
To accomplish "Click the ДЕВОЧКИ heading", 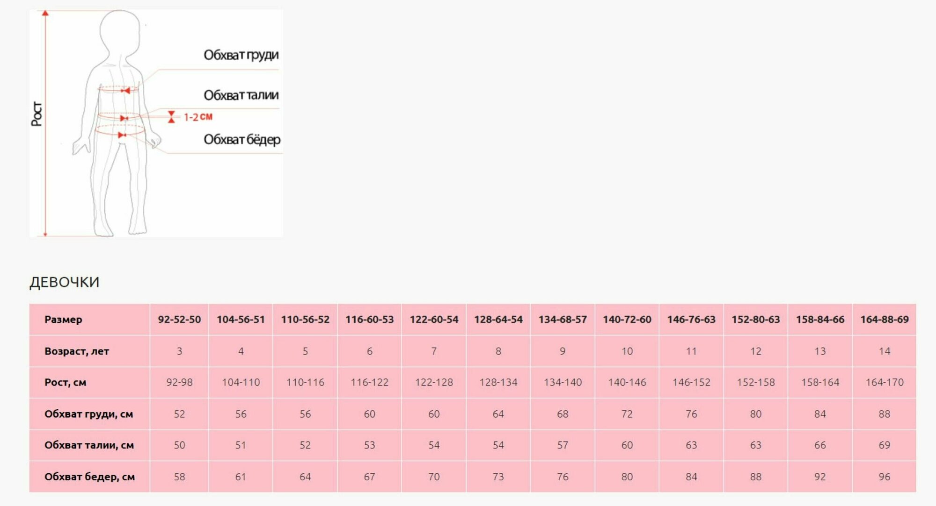I will pos(64,282).
